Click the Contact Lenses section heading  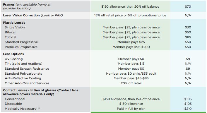(40, 92)
